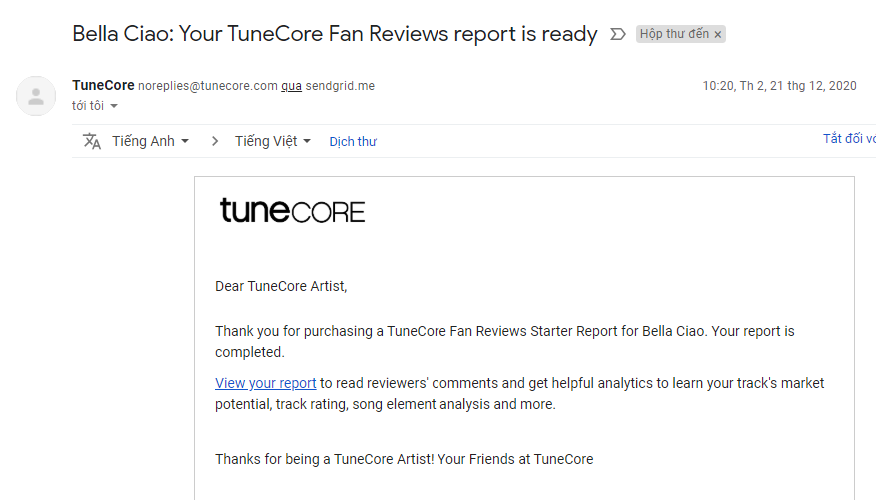The height and width of the screenshot is (500, 876).
Task: Open the sender's profile avatar
Action: point(36,96)
